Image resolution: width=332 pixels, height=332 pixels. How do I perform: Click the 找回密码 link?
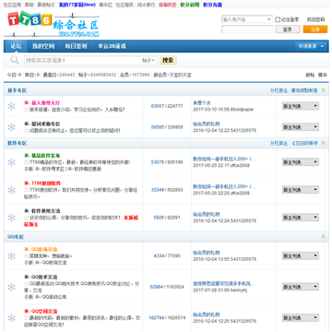pos(315,19)
